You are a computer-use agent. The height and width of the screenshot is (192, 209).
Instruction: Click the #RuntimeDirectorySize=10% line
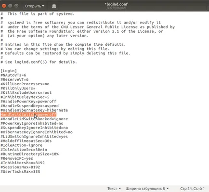(x=29, y=154)
